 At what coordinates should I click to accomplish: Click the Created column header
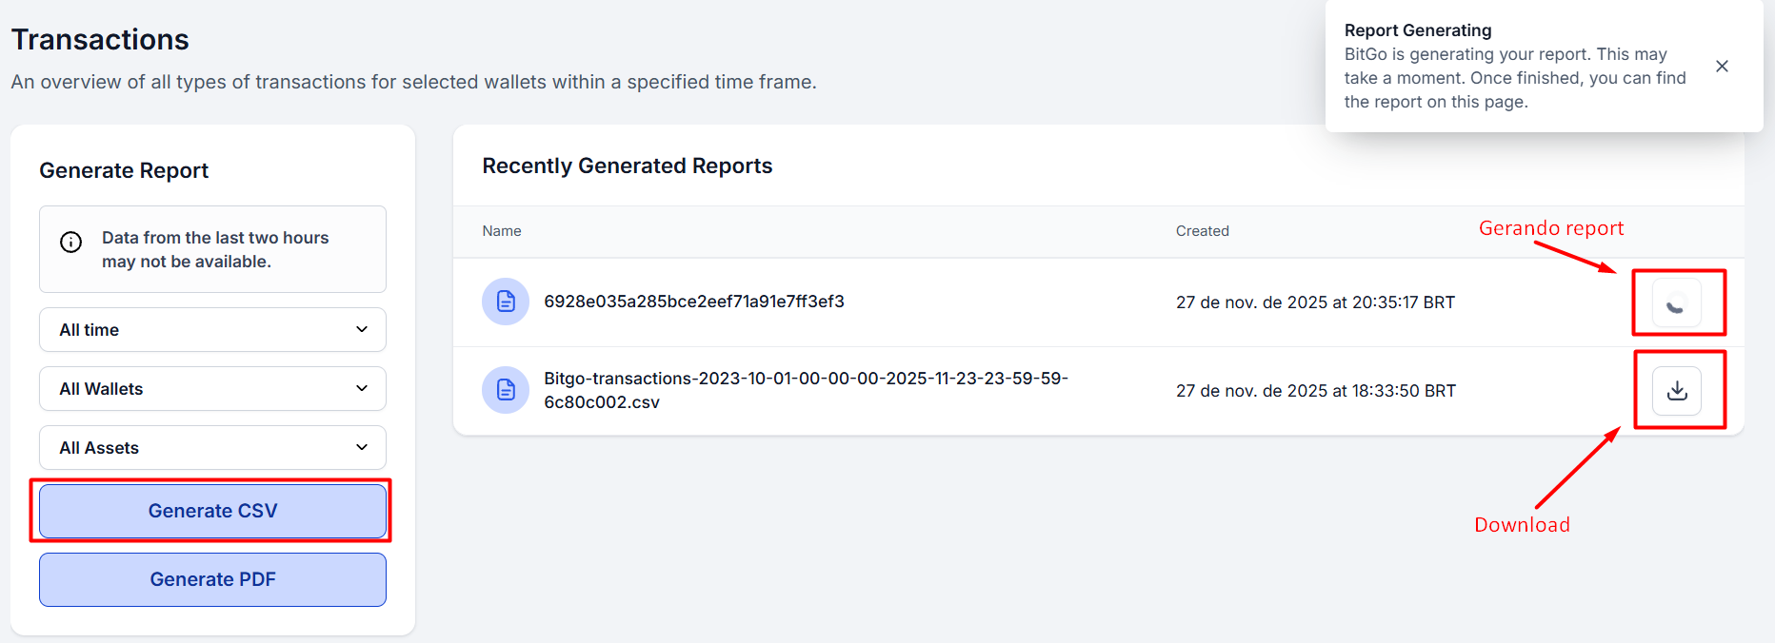(x=1202, y=231)
